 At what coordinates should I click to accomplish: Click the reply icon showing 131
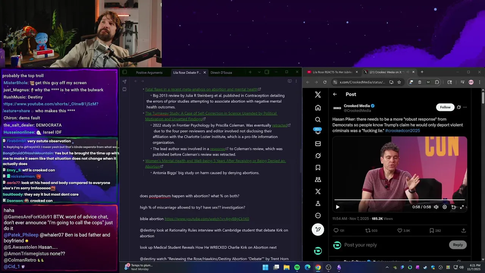point(336,231)
